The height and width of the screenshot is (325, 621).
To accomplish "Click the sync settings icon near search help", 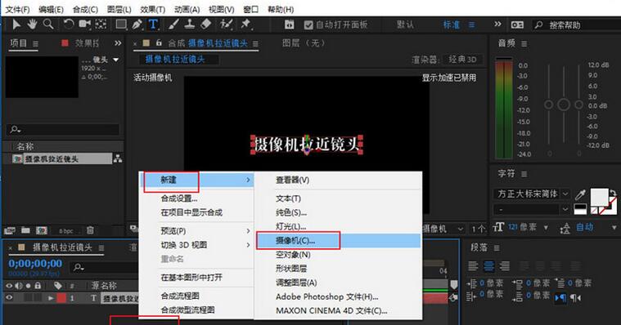I will [x=517, y=25].
